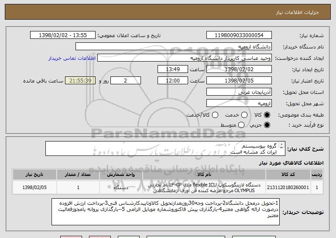The width and height of the screenshot is (336, 238).
Task: Click the product name cell mentioning OLYMPUS
Action: 204,187
